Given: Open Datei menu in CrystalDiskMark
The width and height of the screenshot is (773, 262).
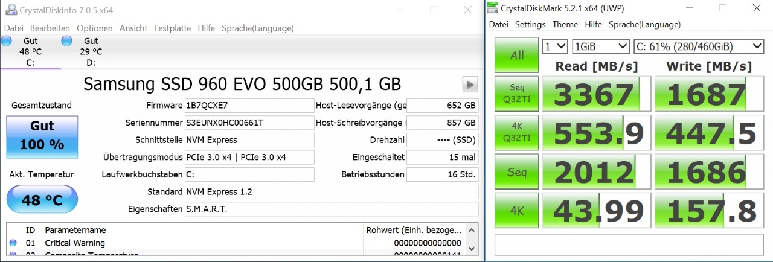Looking at the screenshot, I should (x=499, y=25).
